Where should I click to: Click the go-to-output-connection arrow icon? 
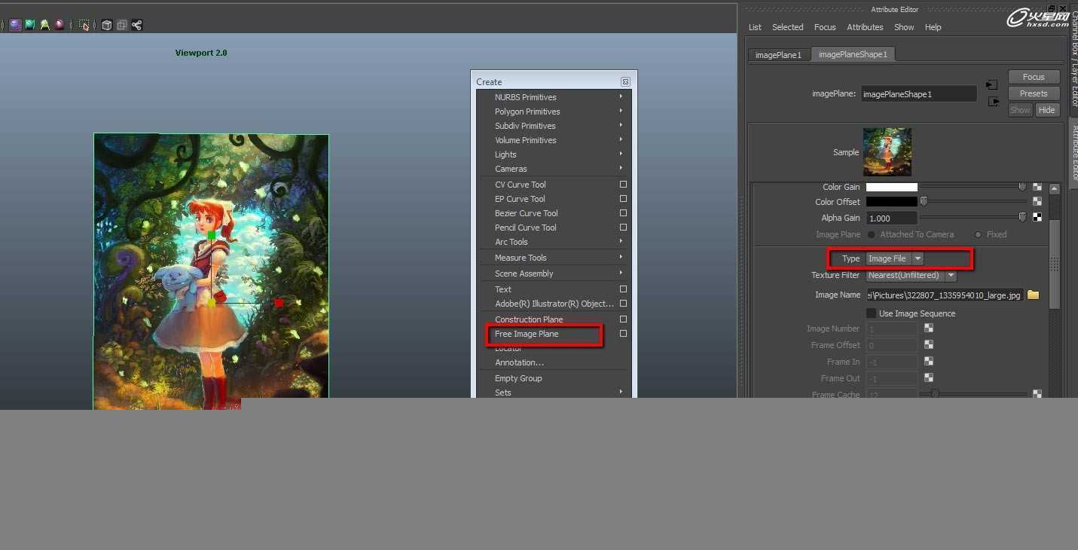[x=994, y=101]
